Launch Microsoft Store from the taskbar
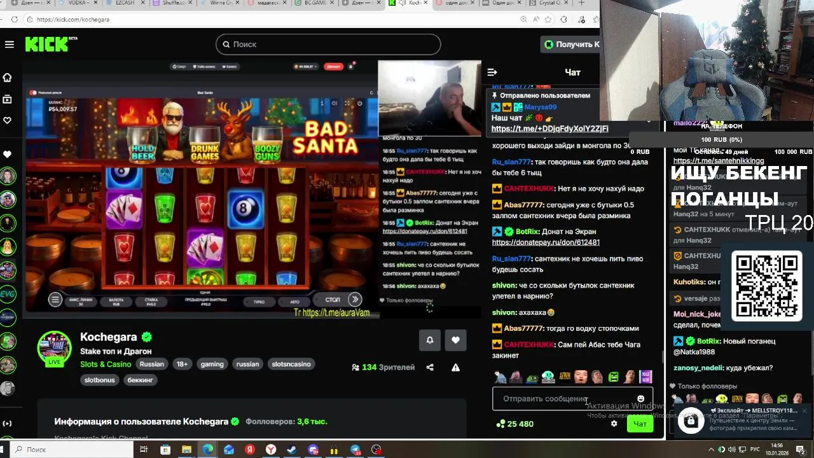The width and height of the screenshot is (814, 458). [x=165, y=450]
